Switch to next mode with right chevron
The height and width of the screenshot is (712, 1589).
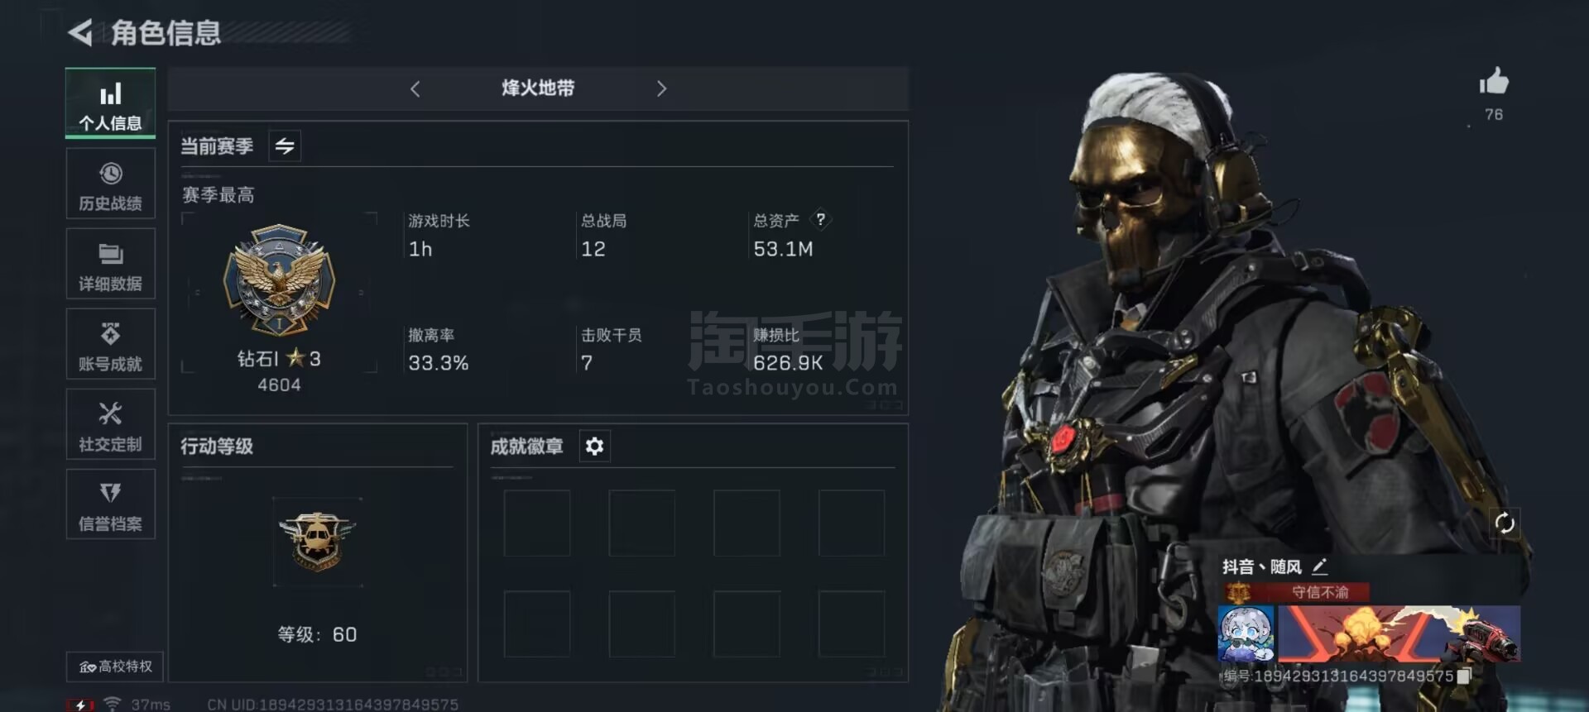point(661,88)
